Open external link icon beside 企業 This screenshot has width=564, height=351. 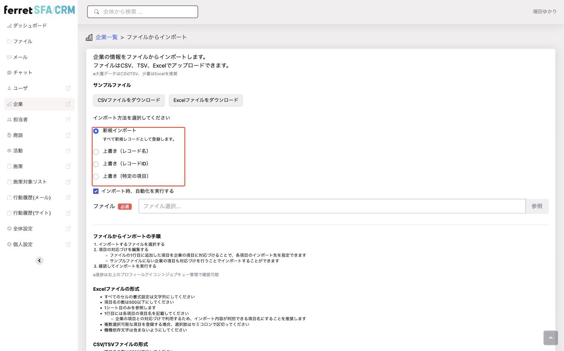[68, 104]
